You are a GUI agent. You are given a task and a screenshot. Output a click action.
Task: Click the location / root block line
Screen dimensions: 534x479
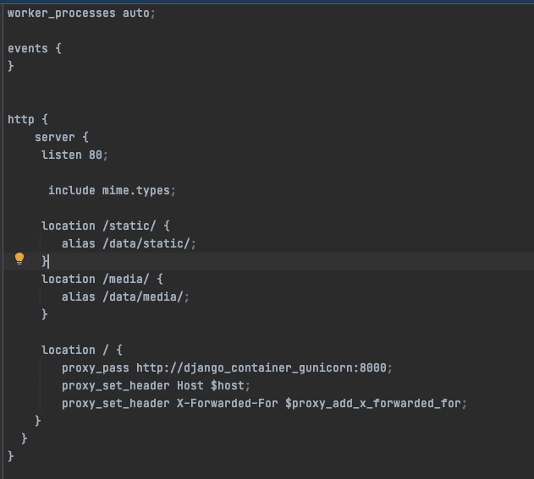click(x=81, y=350)
